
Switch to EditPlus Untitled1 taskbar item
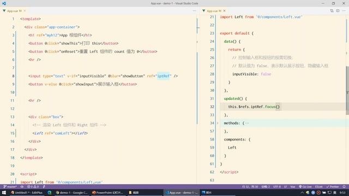[27, 193]
